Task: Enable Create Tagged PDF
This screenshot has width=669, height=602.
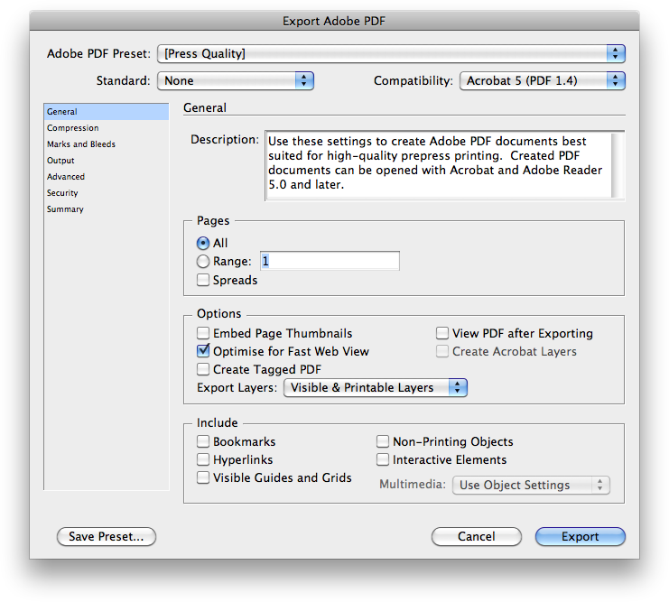Action: tap(203, 369)
